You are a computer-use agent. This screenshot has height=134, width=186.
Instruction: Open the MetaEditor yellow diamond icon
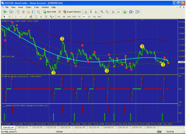[x=60, y=12]
